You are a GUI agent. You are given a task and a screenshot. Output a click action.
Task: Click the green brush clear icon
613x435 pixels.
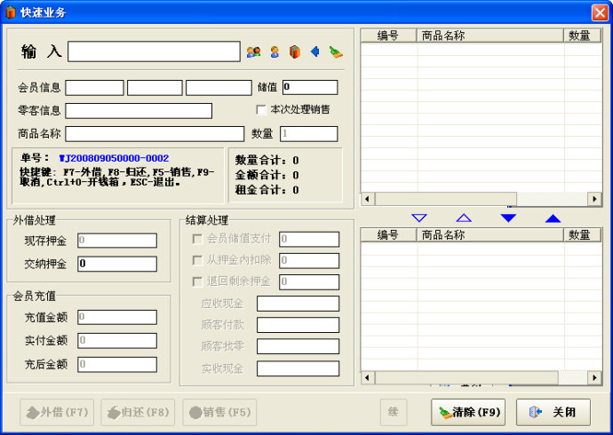336,52
